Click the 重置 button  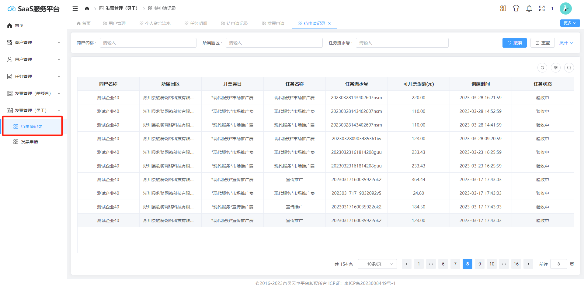[x=542, y=43]
